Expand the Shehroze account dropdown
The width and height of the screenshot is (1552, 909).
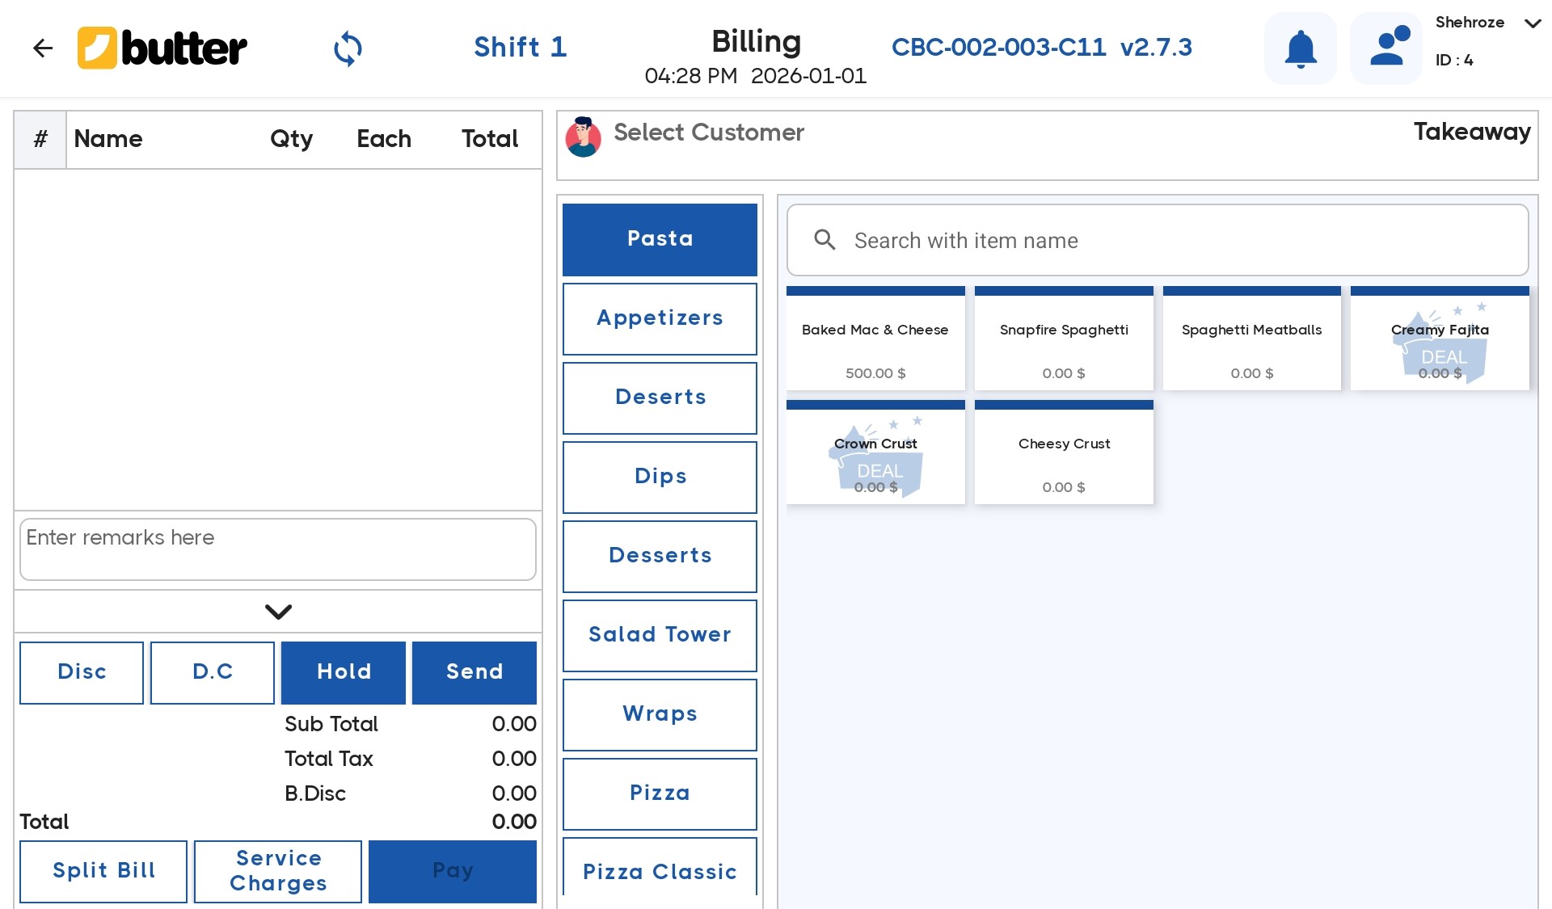click(x=1533, y=24)
